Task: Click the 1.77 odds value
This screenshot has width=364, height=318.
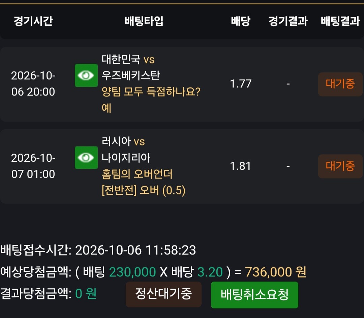Action: pos(241,84)
